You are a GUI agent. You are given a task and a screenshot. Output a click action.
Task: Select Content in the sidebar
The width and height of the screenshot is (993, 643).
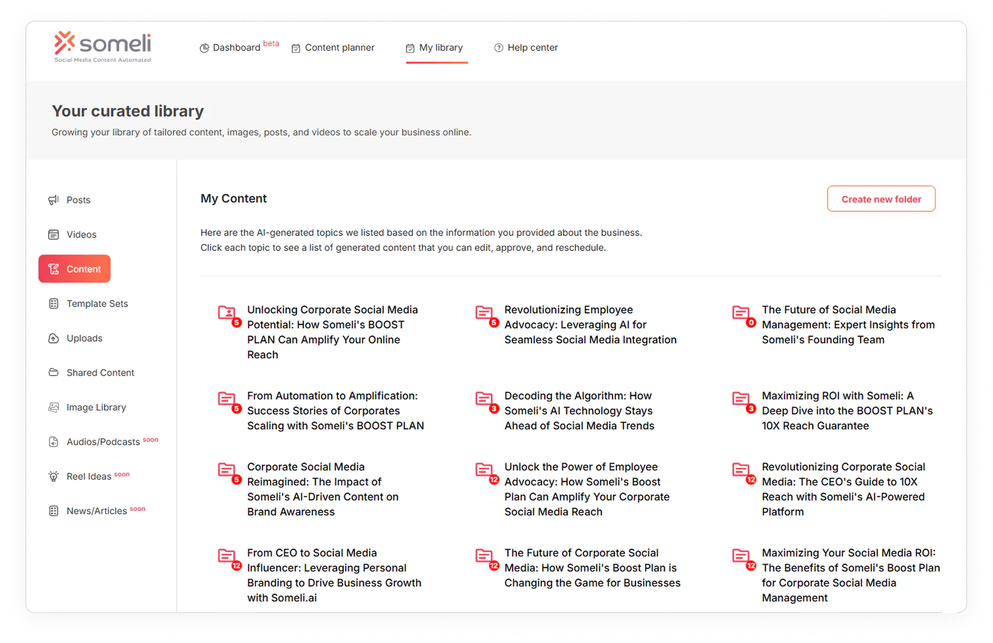75,269
